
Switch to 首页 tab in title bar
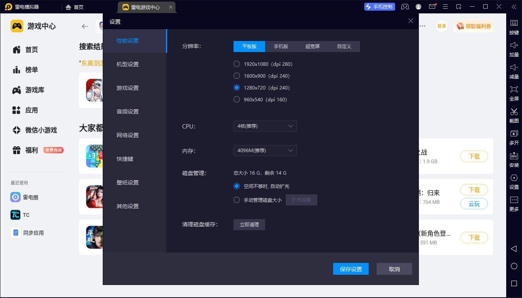click(x=74, y=7)
